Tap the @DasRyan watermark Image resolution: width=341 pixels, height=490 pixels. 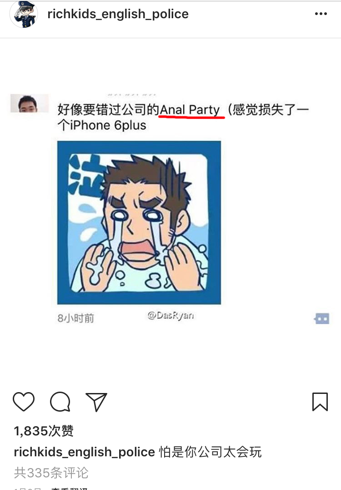[170, 315]
